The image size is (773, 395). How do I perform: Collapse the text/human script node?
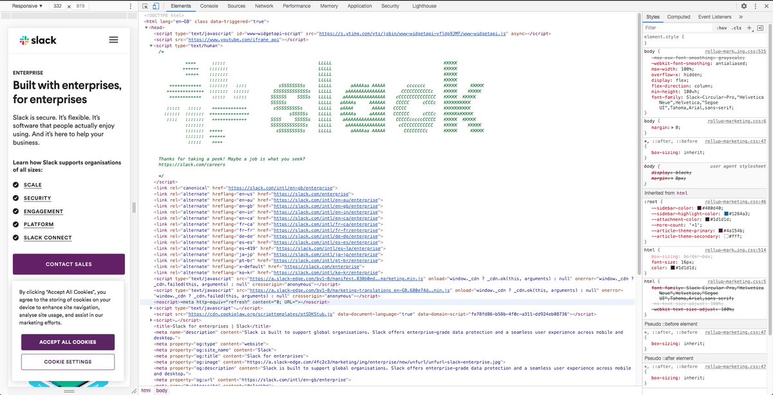point(151,46)
